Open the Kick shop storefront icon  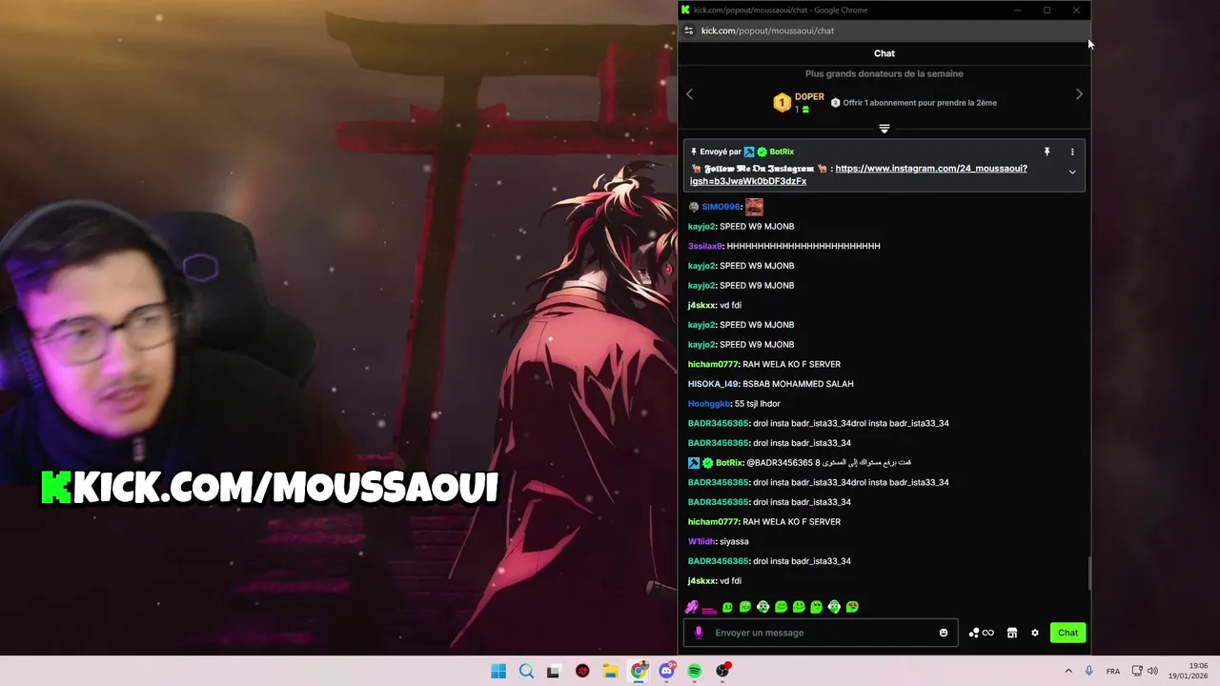coord(1012,633)
